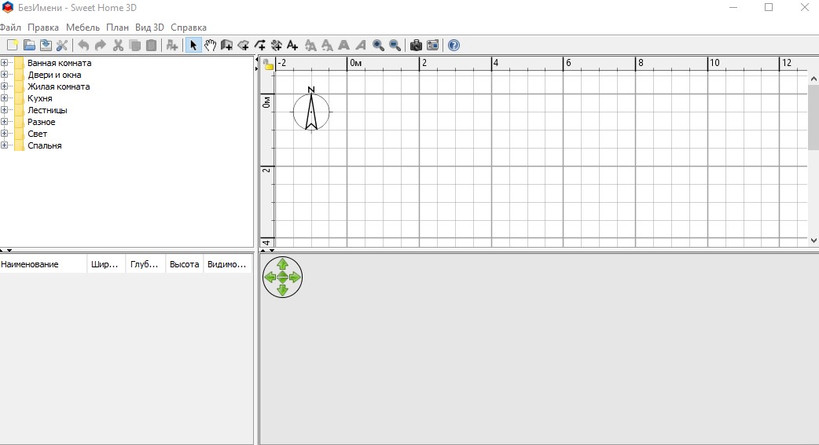
Task: Expand the Свет category
Action: coord(4,133)
